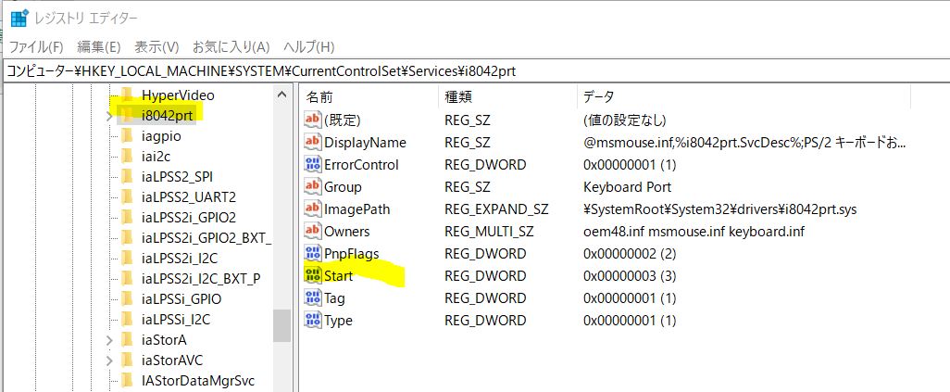Open the 表示(V) menu

(x=156, y=46)
